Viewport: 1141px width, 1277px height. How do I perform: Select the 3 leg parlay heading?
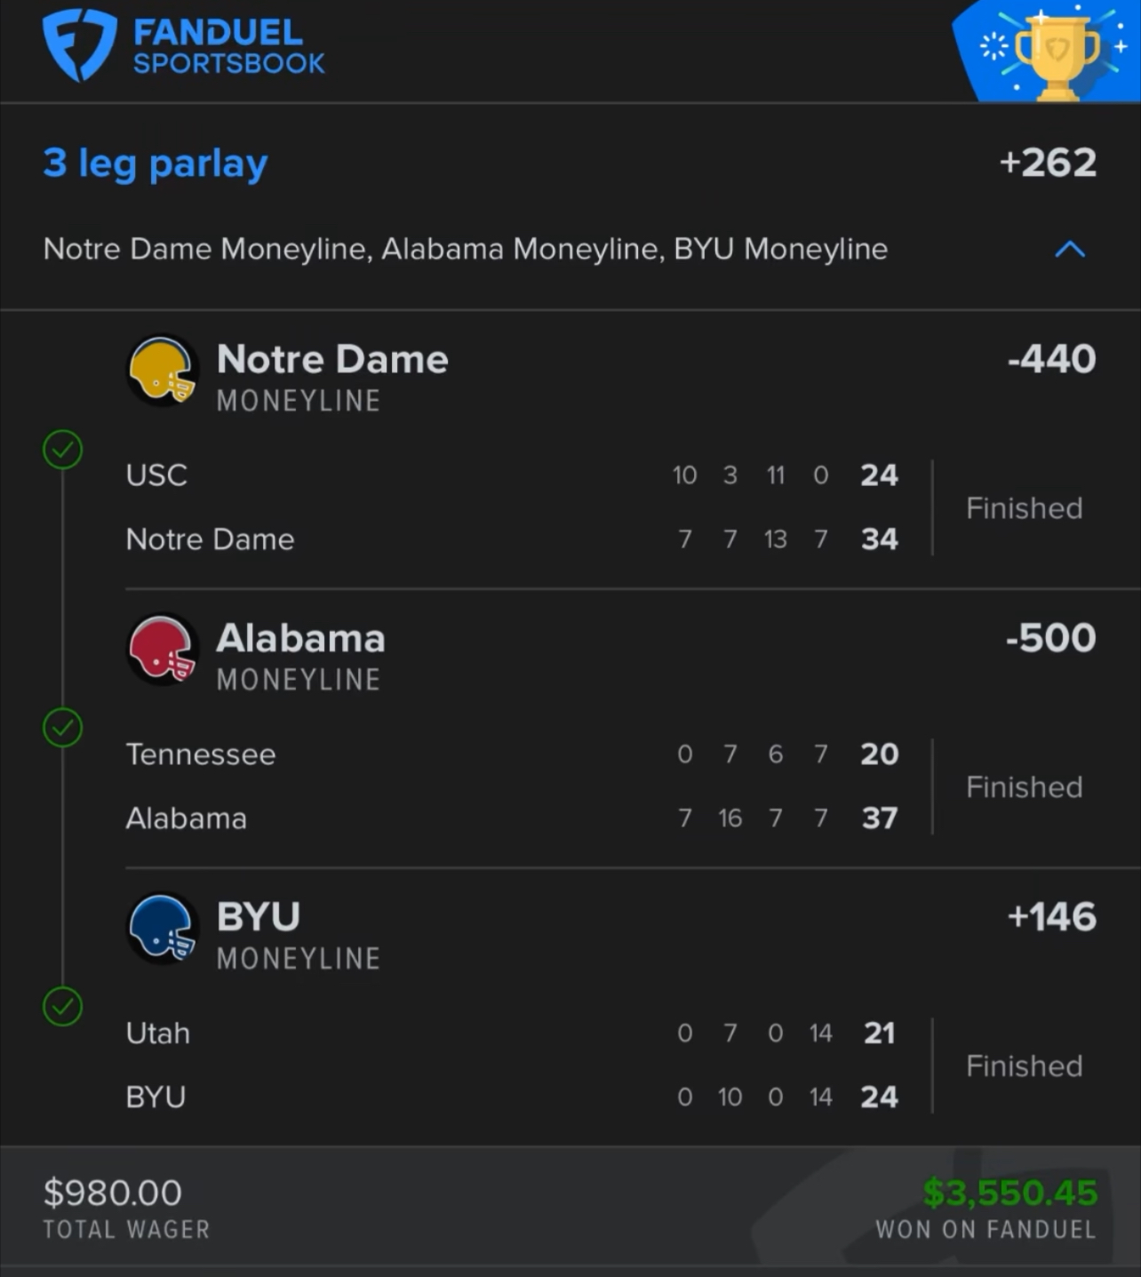156,164
